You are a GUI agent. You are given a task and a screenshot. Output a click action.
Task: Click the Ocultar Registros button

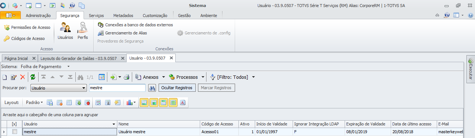177,88
